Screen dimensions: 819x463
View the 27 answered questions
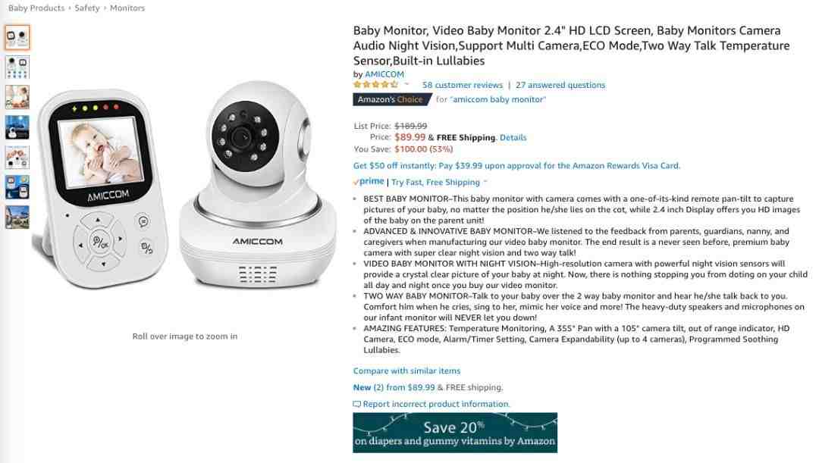[x=560, y=85]
